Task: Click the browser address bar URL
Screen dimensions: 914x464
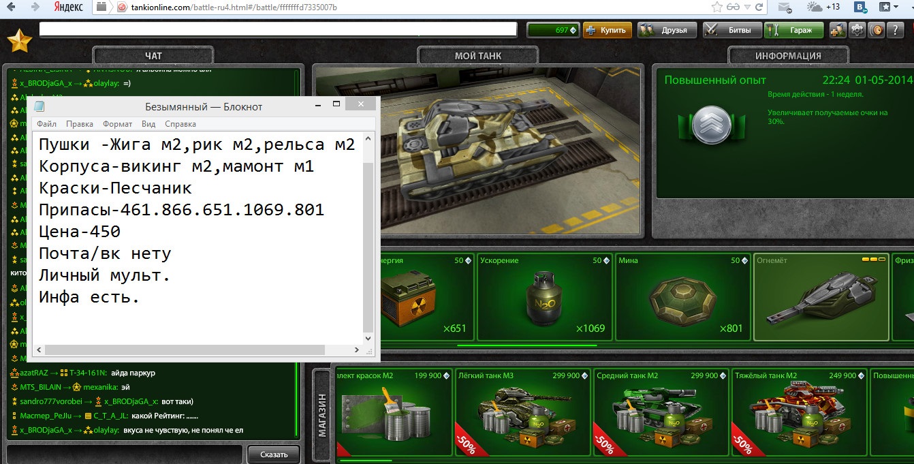Action: coord(234,7)
